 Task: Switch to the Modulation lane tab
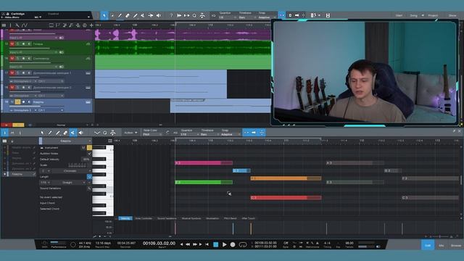(x=212, y=218)
